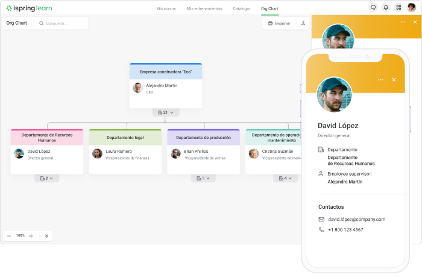Open the notifications bell
This screenshot has width=422, height=278.
(386, 7)
